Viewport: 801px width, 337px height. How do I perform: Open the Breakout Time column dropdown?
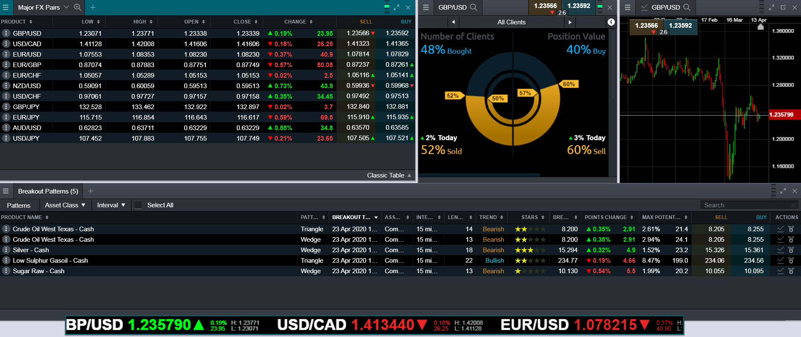tap(376, 217)
